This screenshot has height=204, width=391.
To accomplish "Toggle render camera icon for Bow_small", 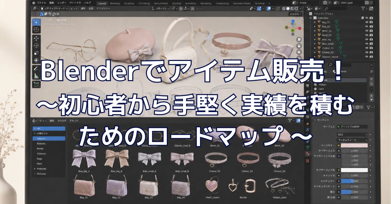I will coord(371,44).
